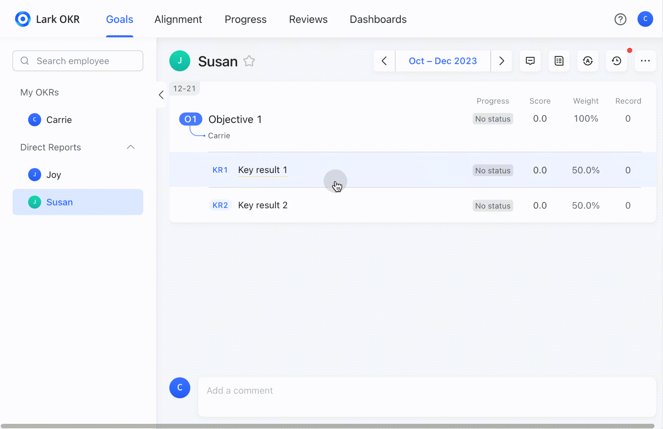Star Susan's OKR page
The width and height of the screenshot is (663, 429).
[249, 61]
